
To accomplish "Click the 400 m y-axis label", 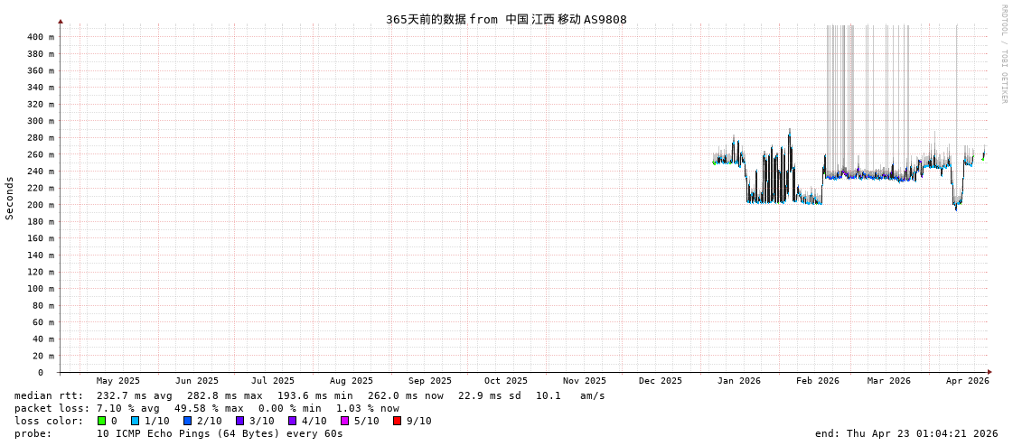I will (40, 37).
